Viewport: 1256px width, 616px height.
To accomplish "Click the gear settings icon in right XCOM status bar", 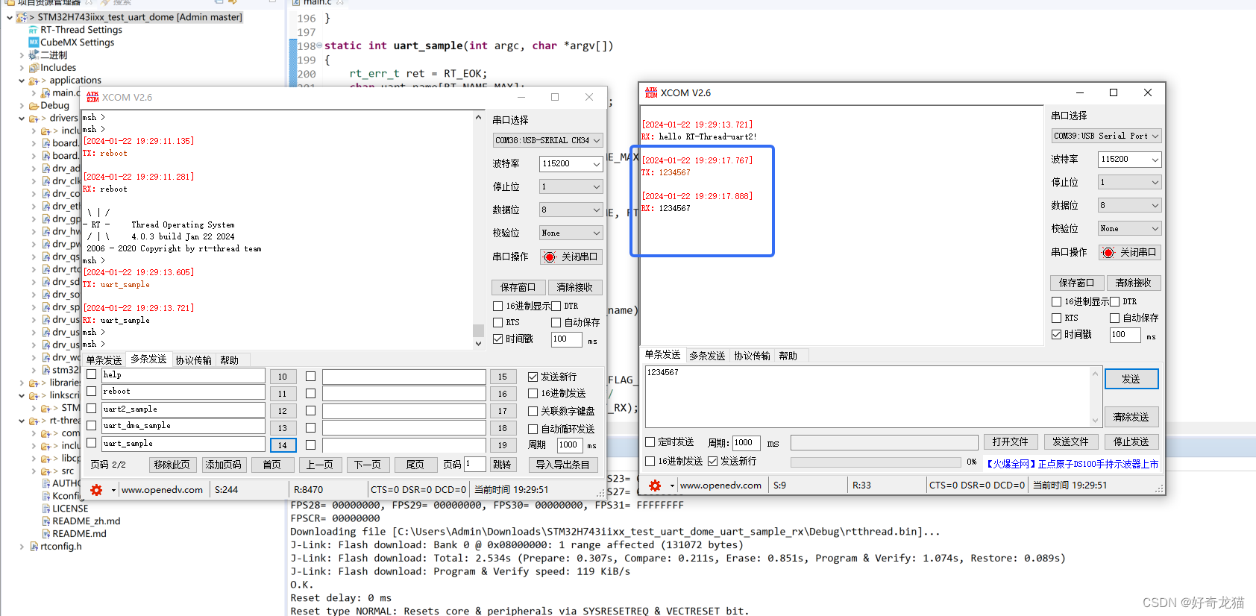I will pyautogui.click(x=655, y=485).
